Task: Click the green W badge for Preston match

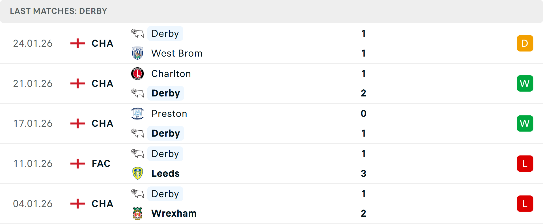Action: (x=525, y=123)
